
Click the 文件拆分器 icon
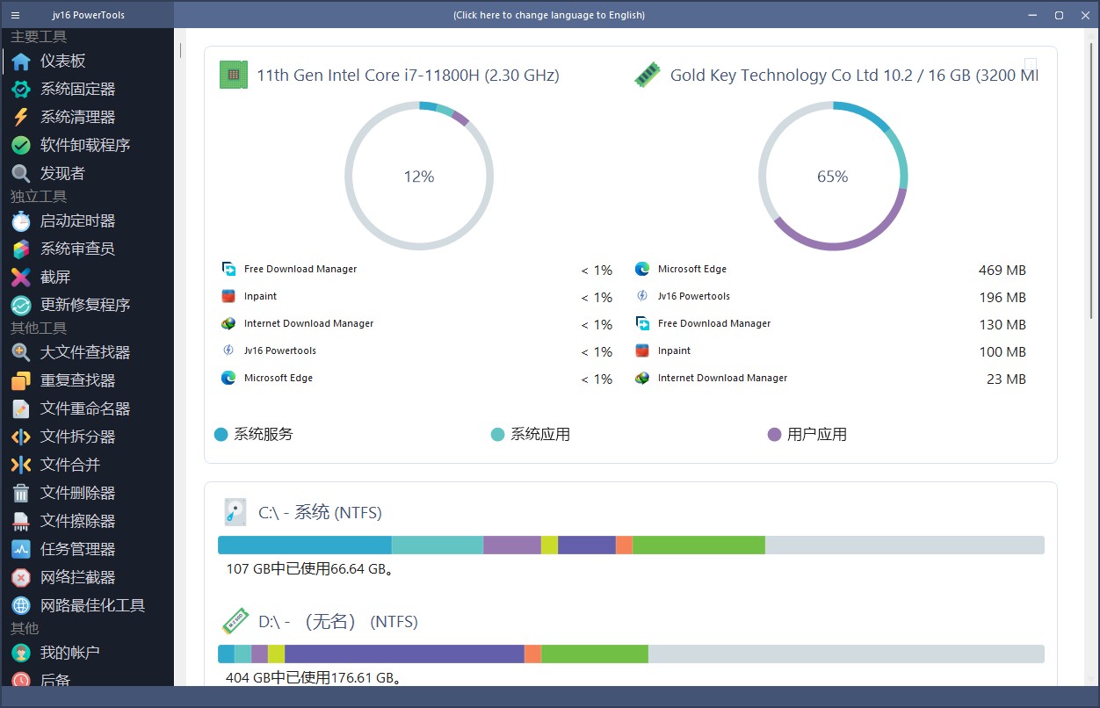pos(21,437)
